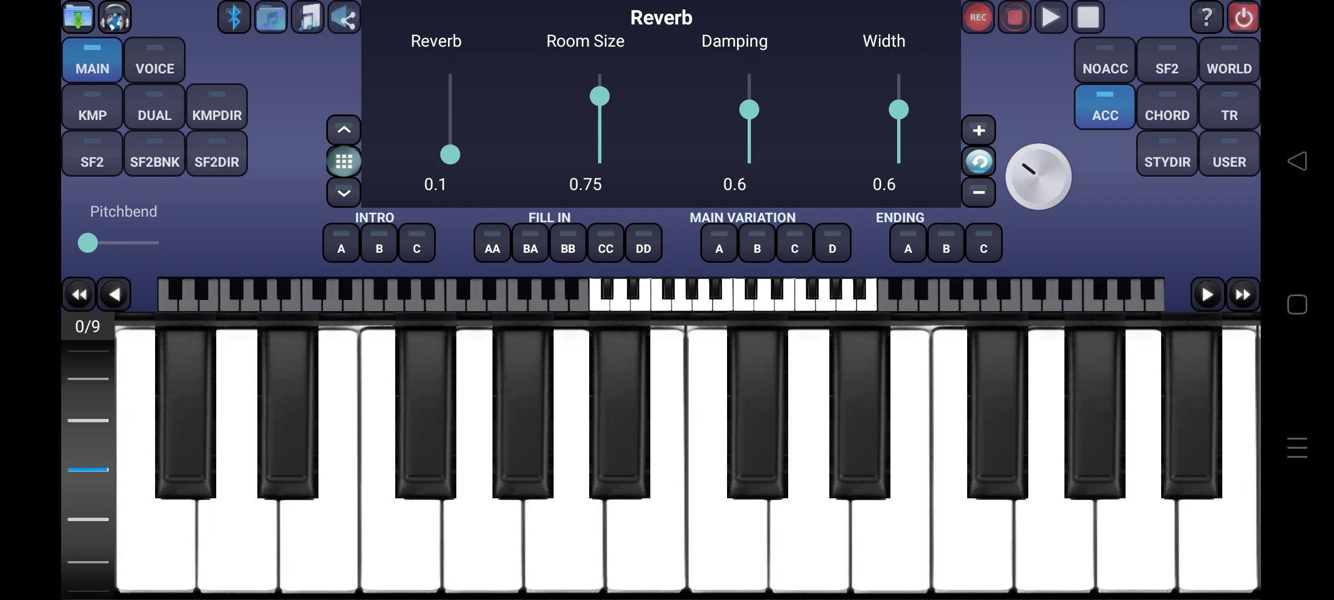Switch to the MAIN tab
The image size is (1334, 600).
click(92, 68)
